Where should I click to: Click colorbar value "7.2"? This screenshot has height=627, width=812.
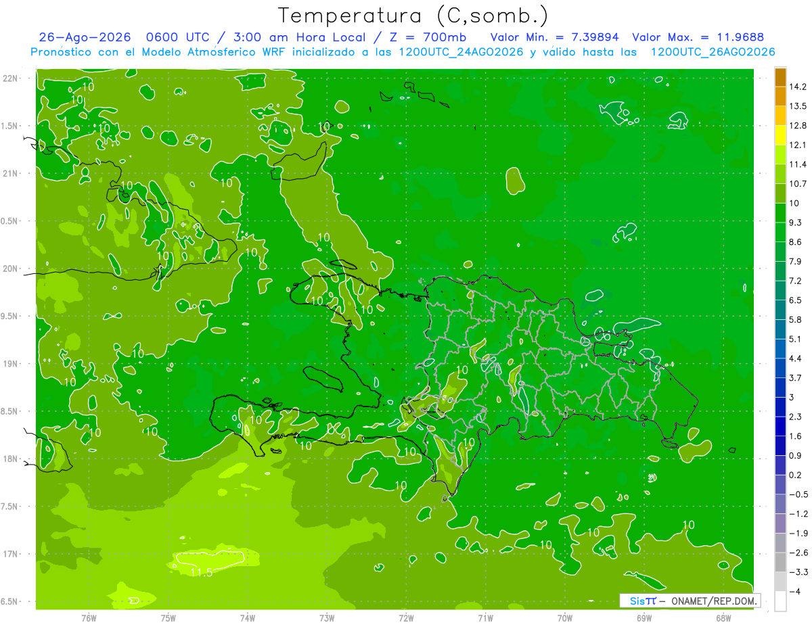pos(796,281)
